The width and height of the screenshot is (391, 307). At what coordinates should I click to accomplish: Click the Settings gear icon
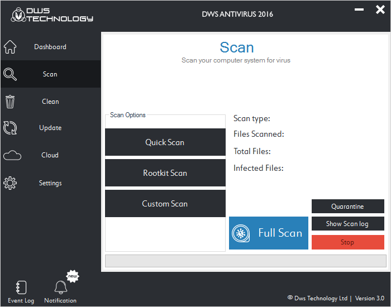pyautogui.click(x=10, y=183)
